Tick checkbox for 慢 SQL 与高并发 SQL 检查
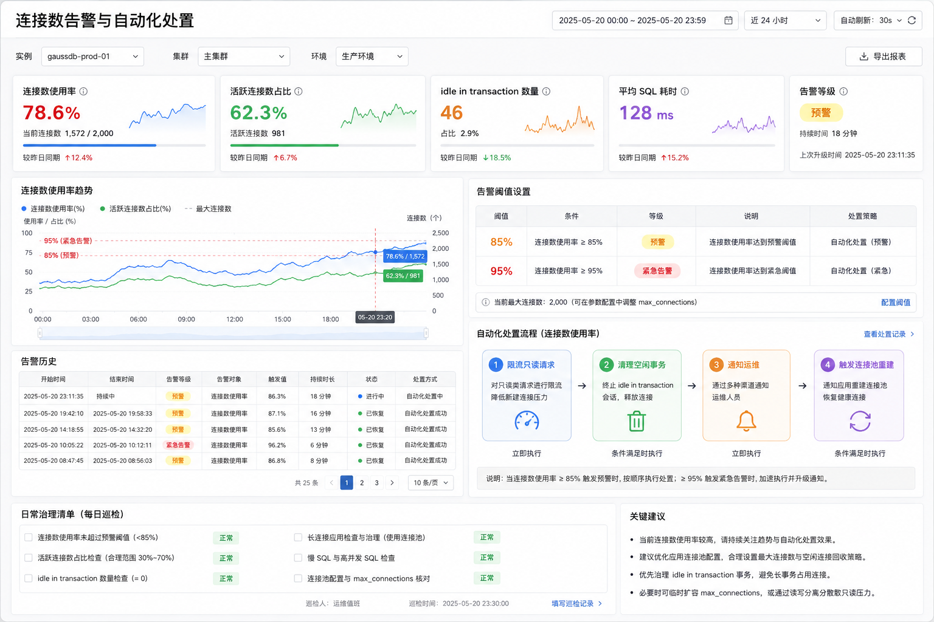 pos(298,558)
